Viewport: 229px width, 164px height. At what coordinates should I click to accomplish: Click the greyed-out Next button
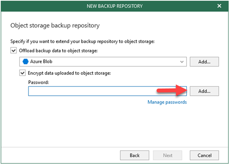click(x=168, y=155)
